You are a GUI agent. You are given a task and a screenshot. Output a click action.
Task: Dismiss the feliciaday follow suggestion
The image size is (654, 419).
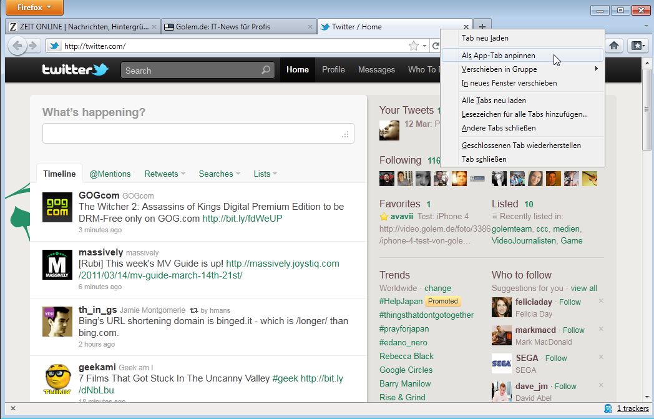click(x=601, y=301)
